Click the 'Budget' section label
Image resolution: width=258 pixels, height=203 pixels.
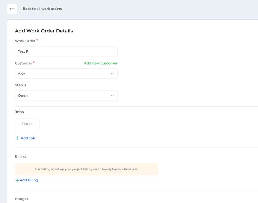click(x=21, y=199)
